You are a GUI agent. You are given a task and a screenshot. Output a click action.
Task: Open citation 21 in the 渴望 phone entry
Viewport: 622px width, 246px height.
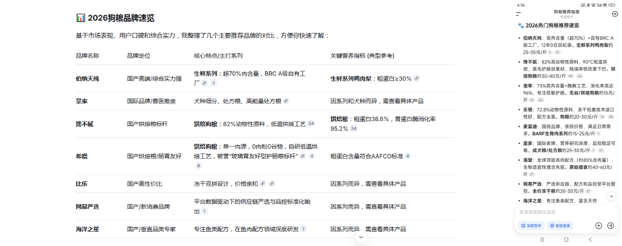click(x=531, y=174)
